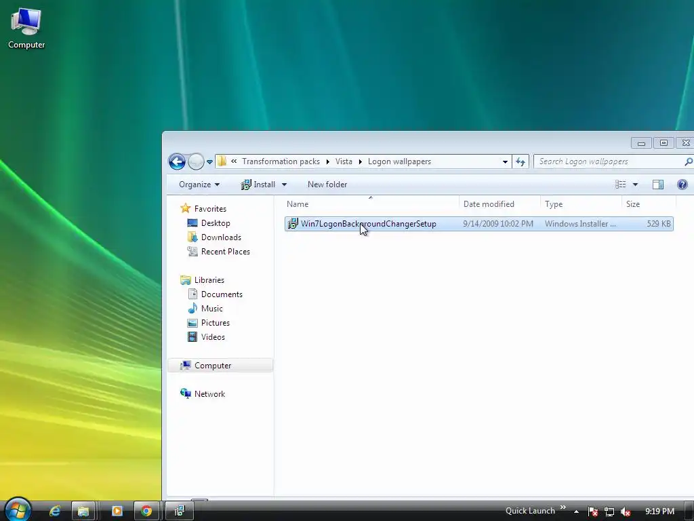Switch to installer taskbar button
Screen dimensions: 694x521
tap(179, 512)
